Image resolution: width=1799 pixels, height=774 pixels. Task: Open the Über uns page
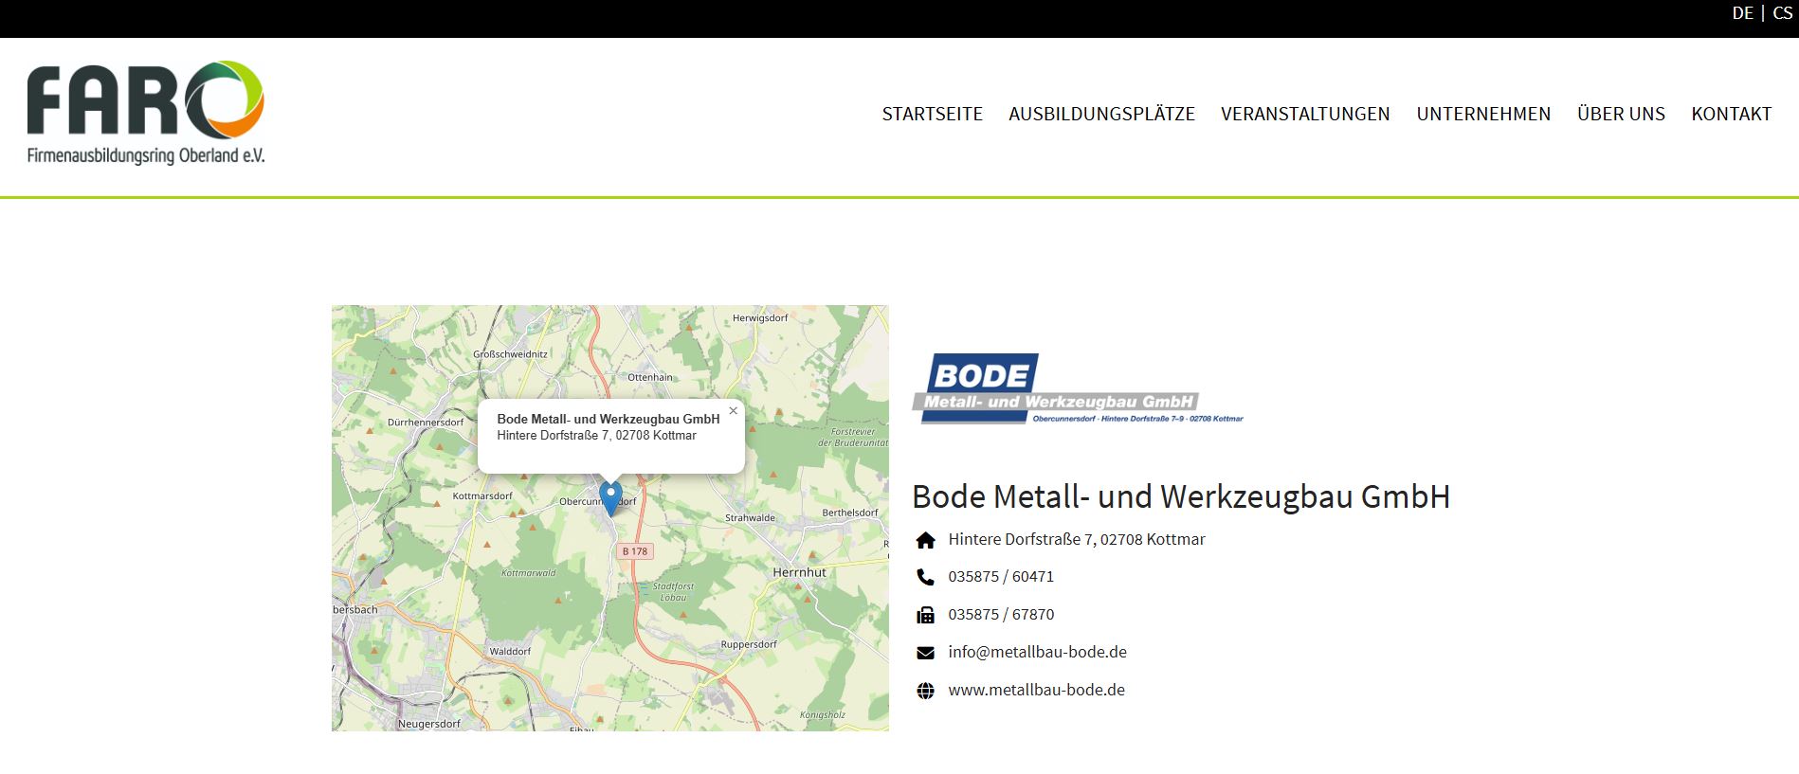(x=1621, y=114)
